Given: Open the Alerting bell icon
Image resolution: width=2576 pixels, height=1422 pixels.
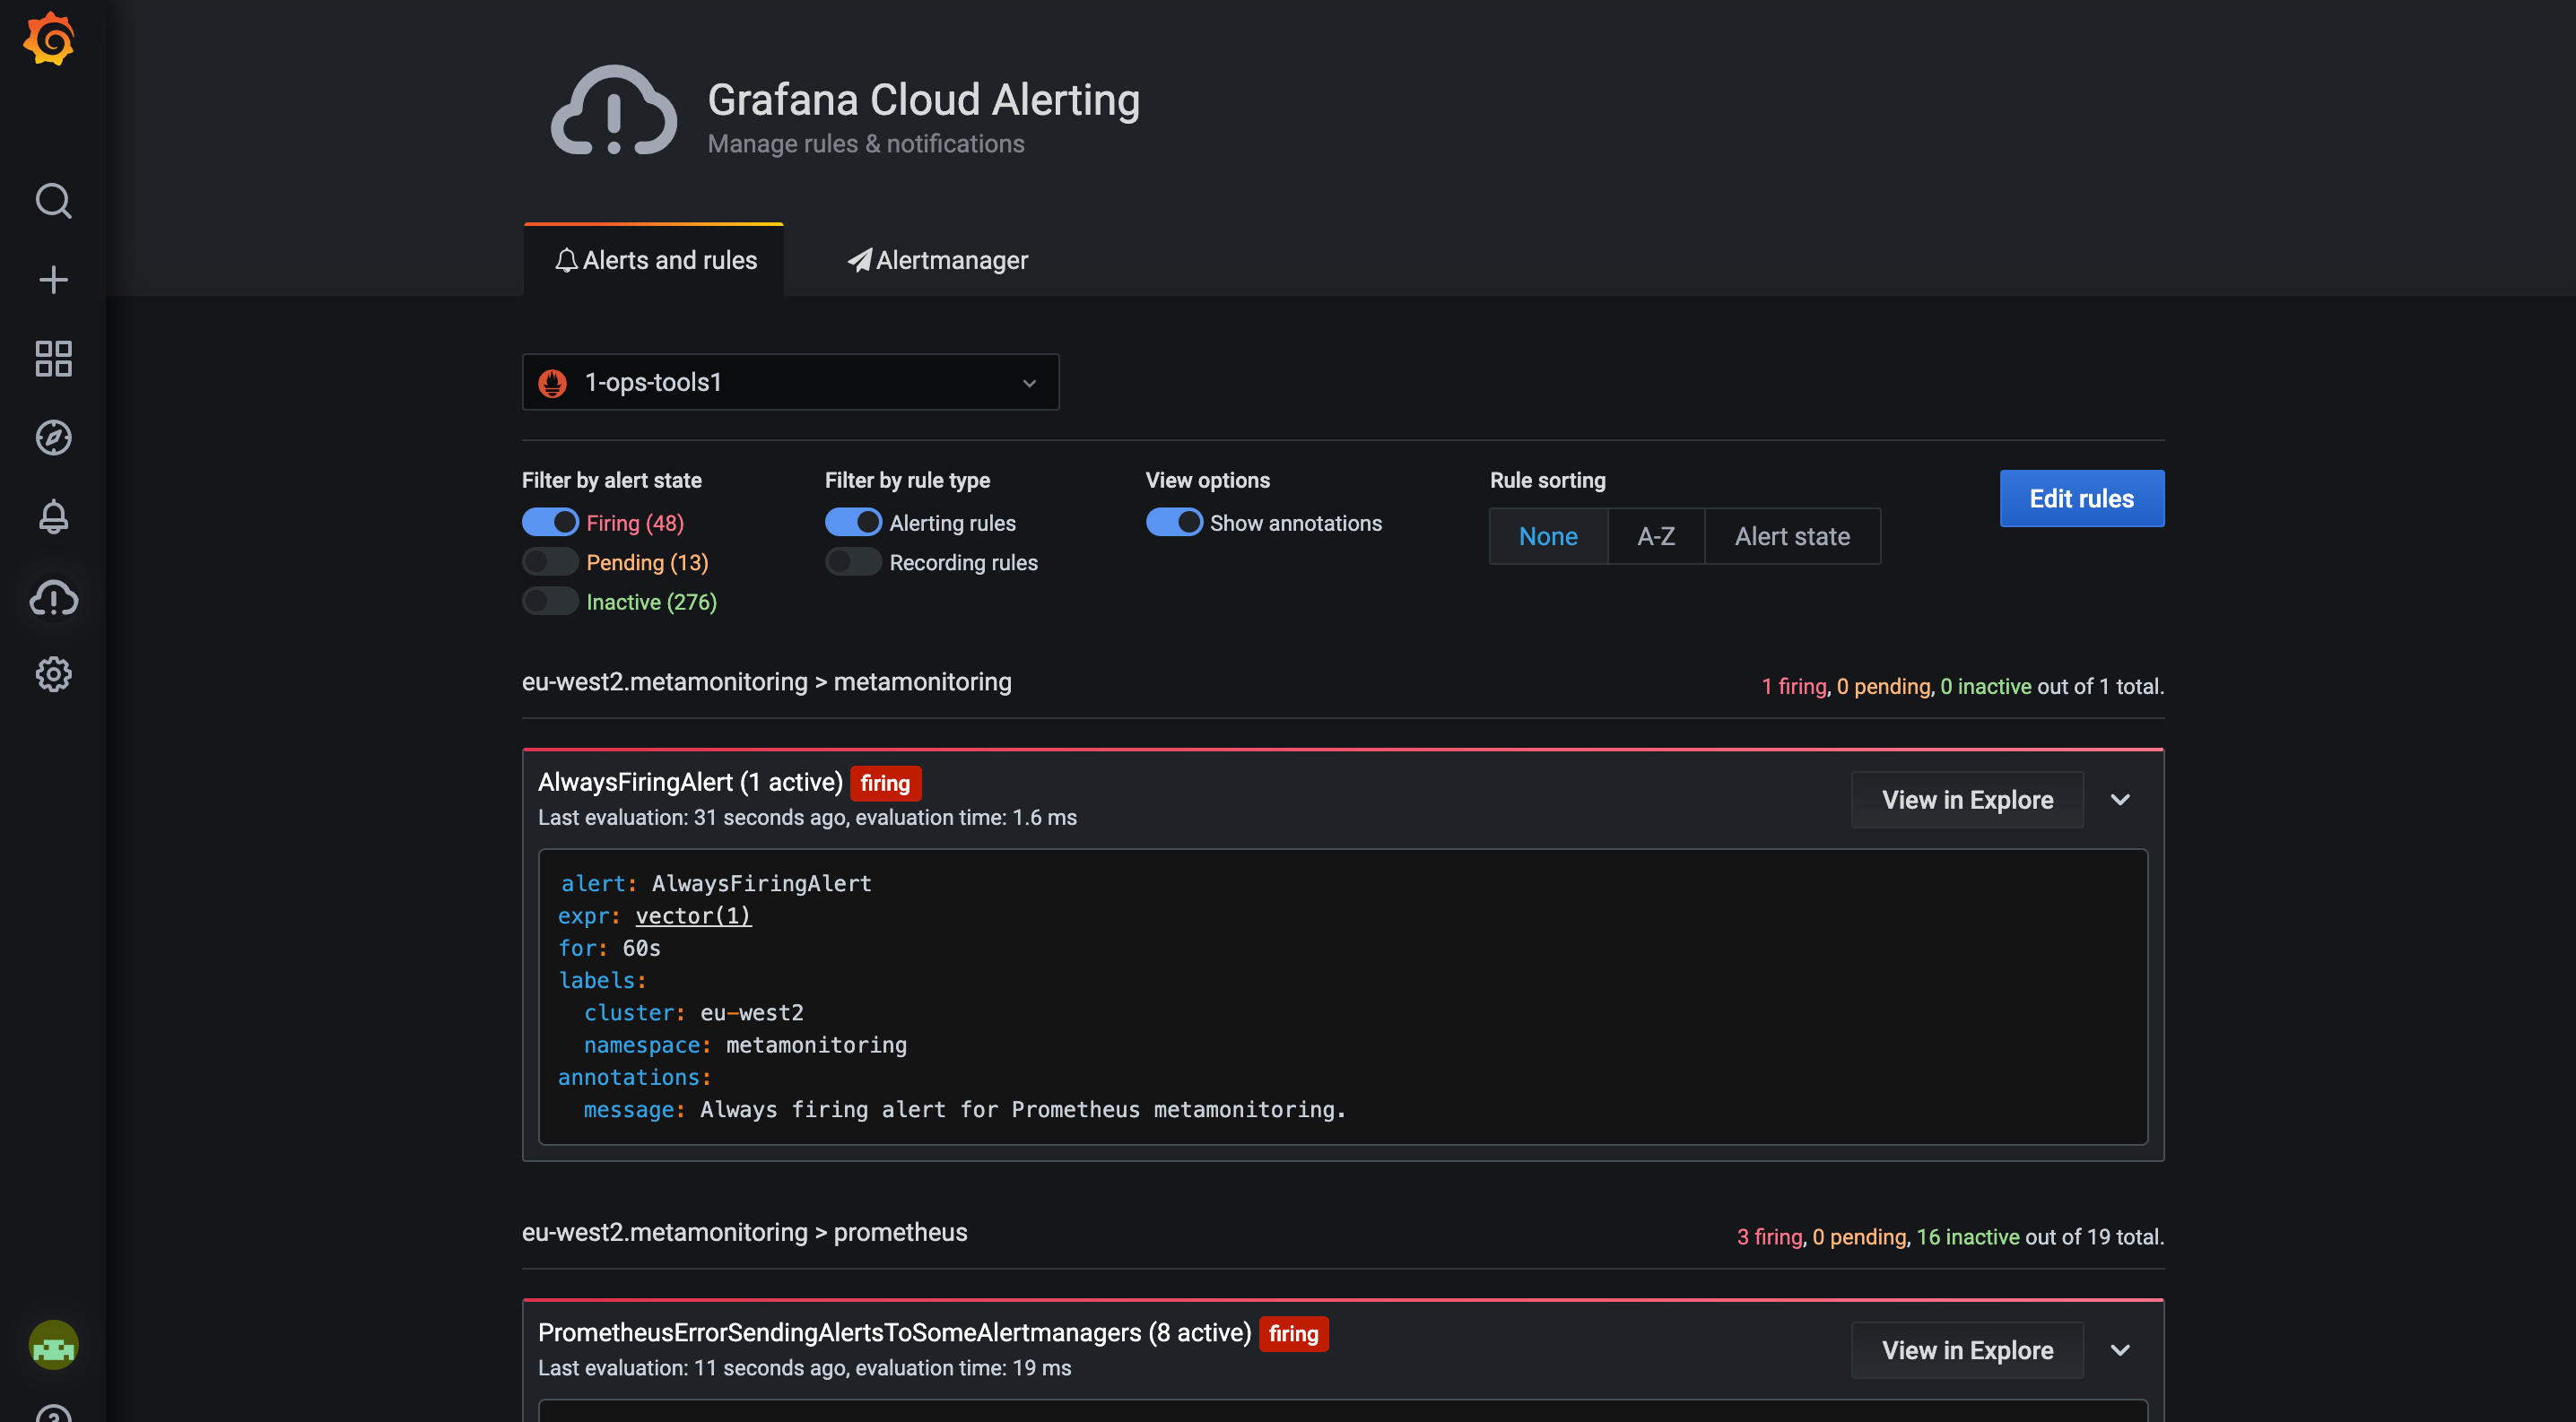Looking at the screenshot, I should pos(52,516).
